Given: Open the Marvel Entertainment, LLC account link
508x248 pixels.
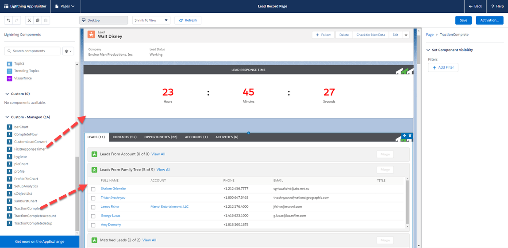Looking at the screenshot, I should tap(169, 206).
